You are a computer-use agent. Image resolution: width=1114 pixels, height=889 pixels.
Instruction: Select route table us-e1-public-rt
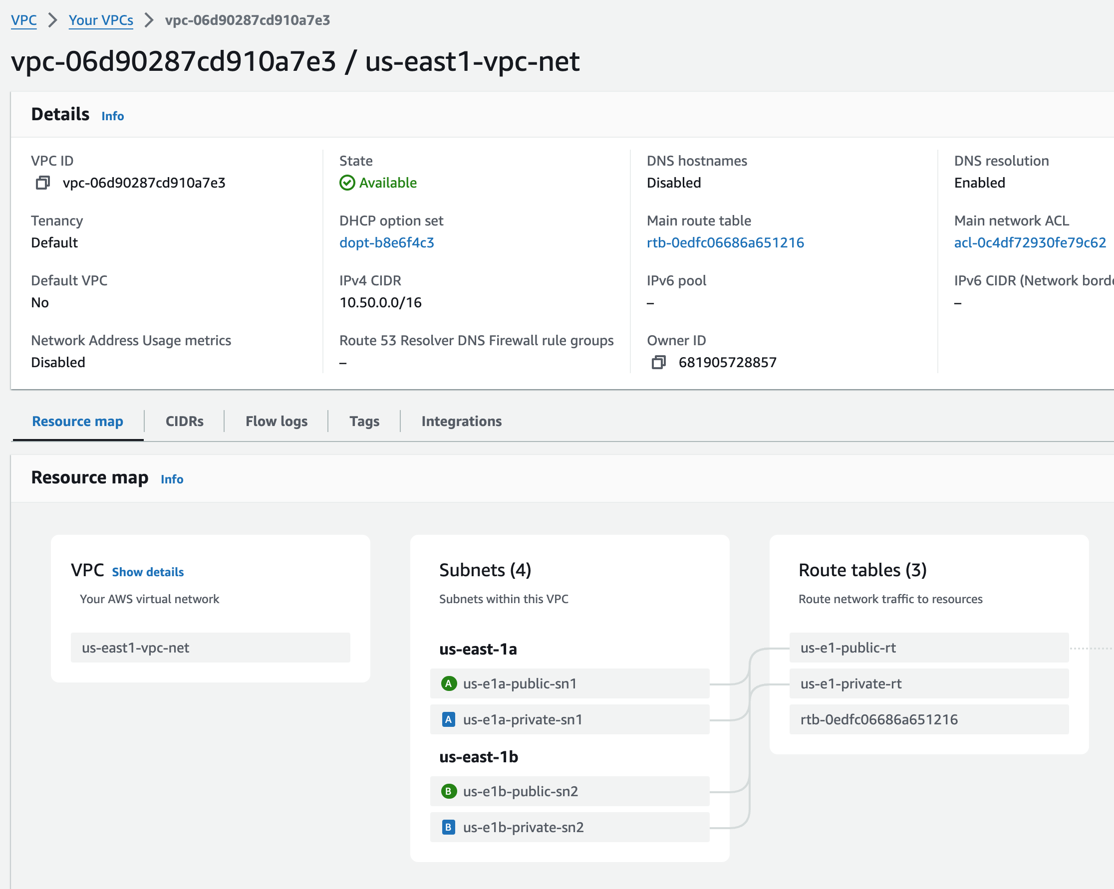coord(929,648)
